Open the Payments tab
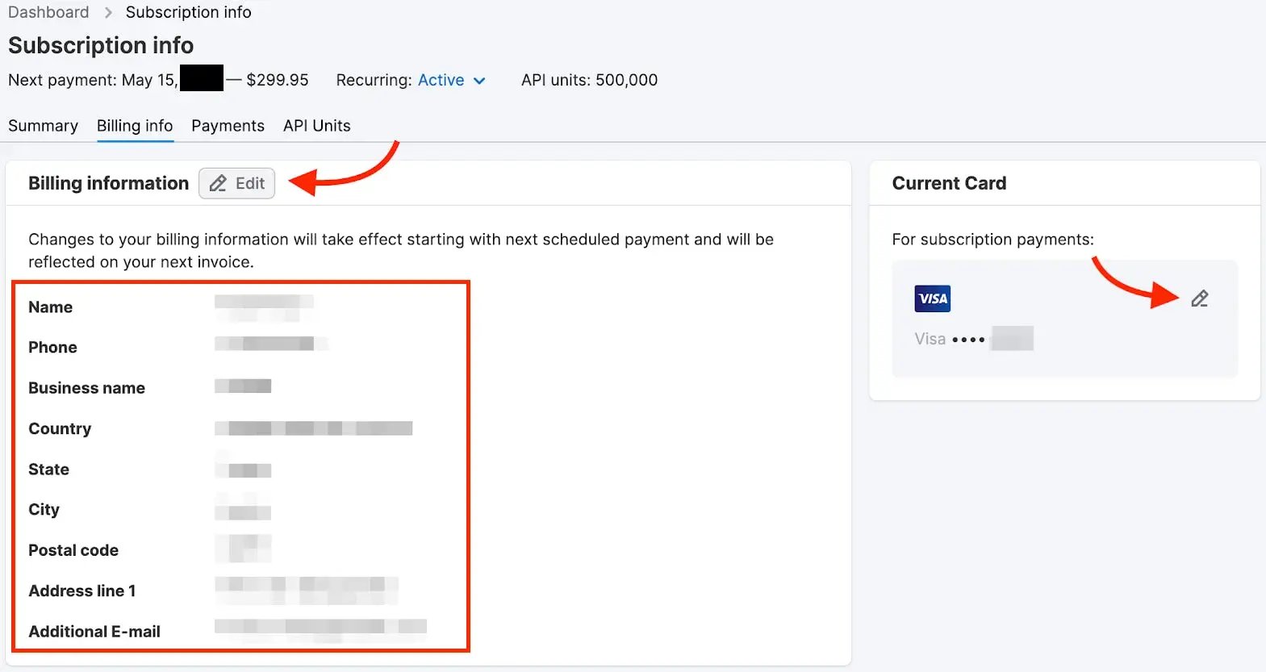Screen dimensions: 1266x672 pos(228,126)
